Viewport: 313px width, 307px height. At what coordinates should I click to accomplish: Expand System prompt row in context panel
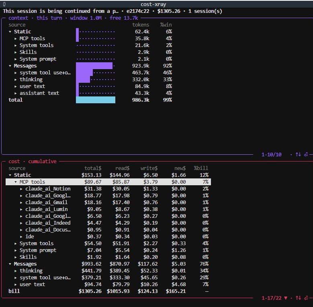[x=16, y=59]
